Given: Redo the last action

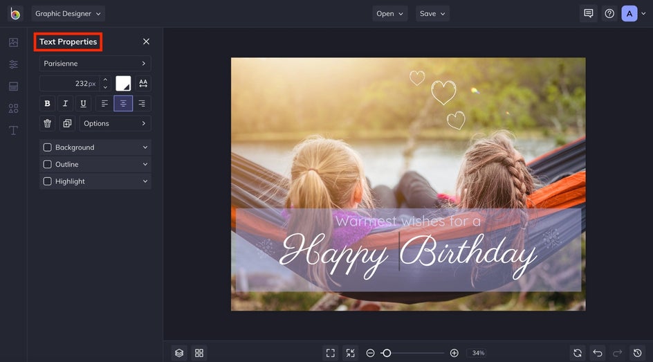Looking at the screenshot, I should 617,353.
